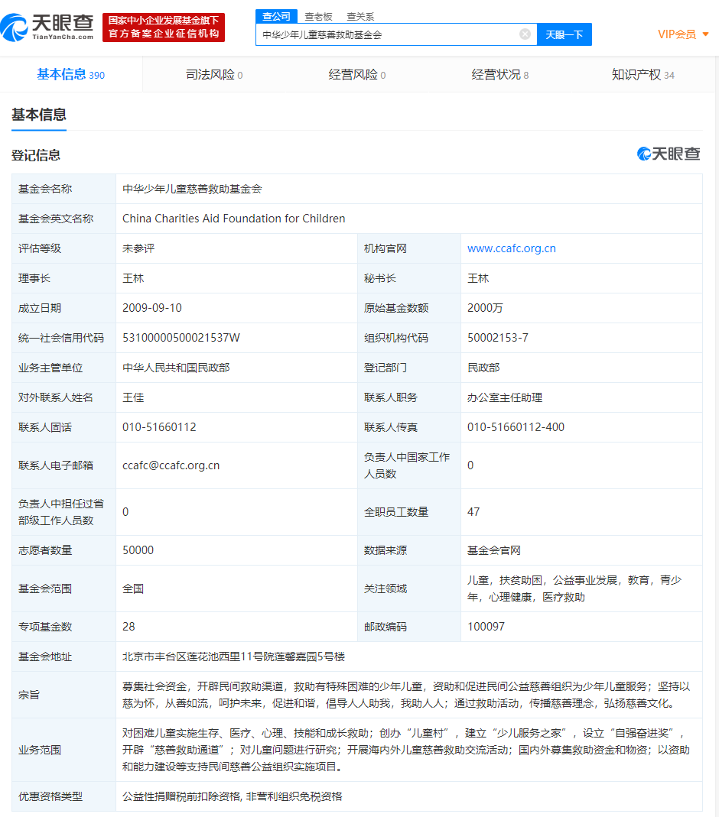
Task: Switch to the 经营风险 tab
Action: click(357, 74)
